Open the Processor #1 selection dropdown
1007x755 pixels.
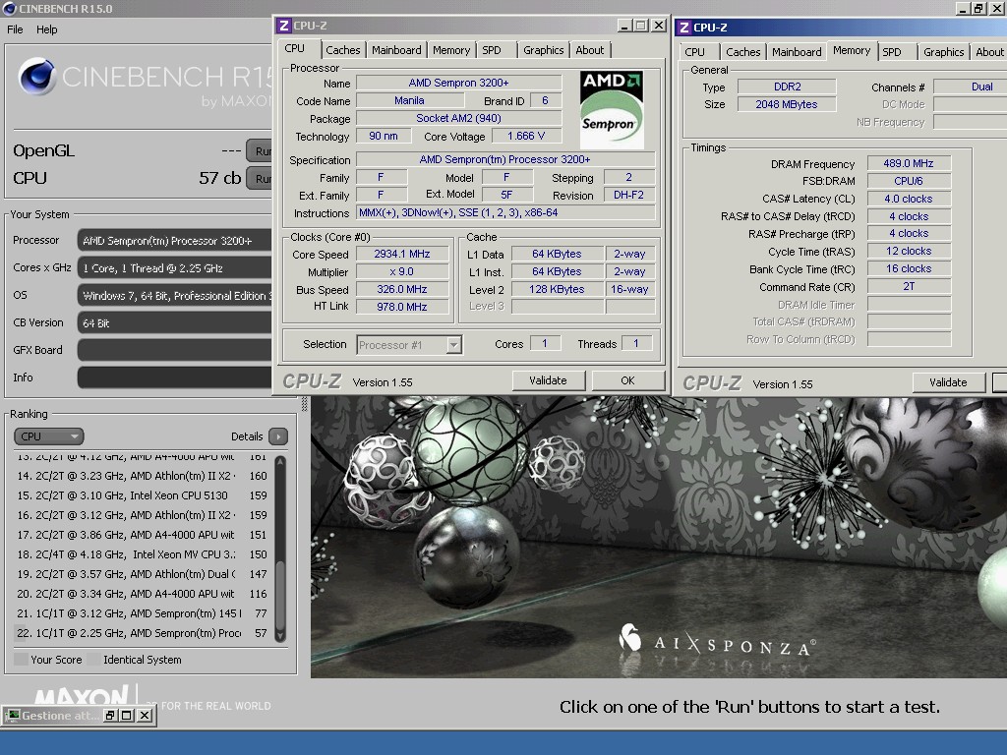[409, 345]
